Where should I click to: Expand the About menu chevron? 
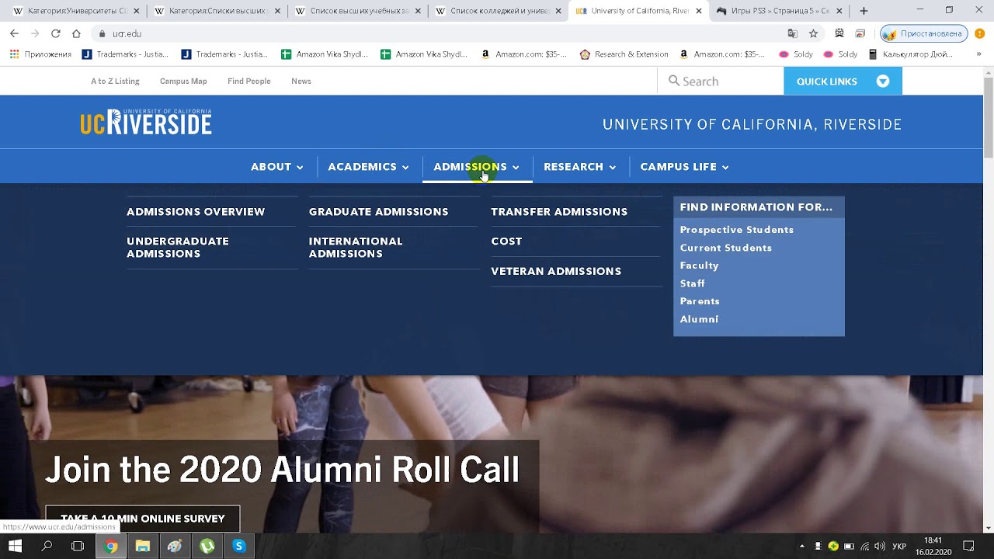pos(300,167)
